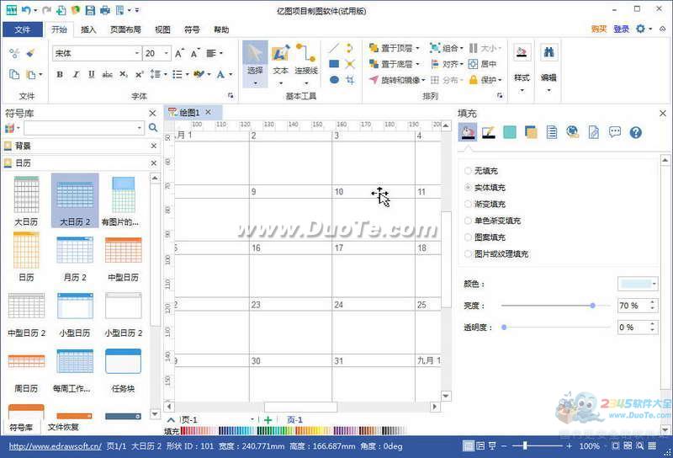The image size is (673, 458).
Task: Choose the 连接线 connector tool
Action: 306,61
